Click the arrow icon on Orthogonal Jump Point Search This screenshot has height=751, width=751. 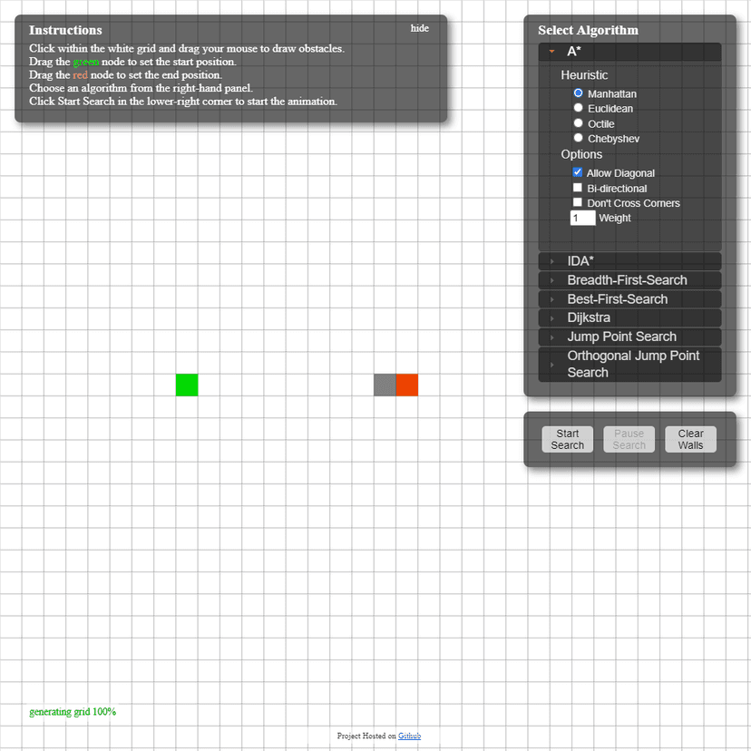[551, 364]
